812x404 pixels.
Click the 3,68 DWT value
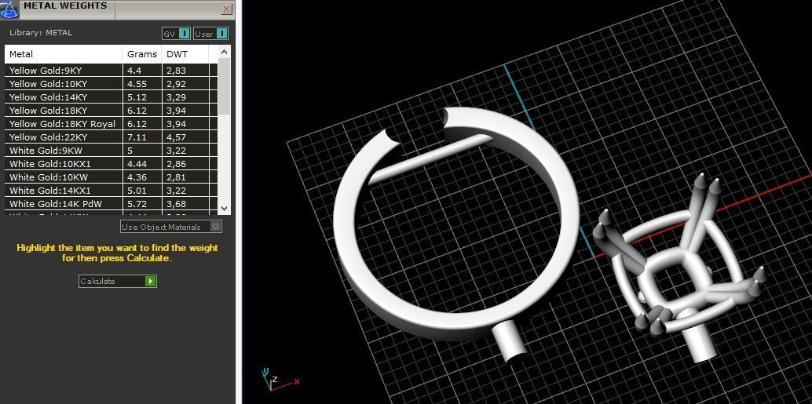coord(176,204)
